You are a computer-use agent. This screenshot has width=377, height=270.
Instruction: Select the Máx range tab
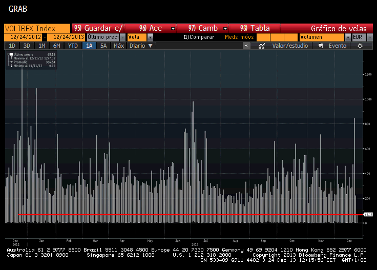coord(118,46)
